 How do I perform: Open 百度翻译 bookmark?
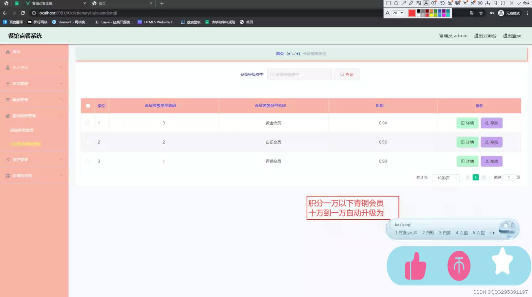(x=13, y=22)
